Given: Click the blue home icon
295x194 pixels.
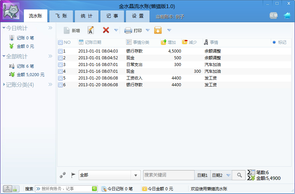Looking at the screenshot, I should click(287, 15).
